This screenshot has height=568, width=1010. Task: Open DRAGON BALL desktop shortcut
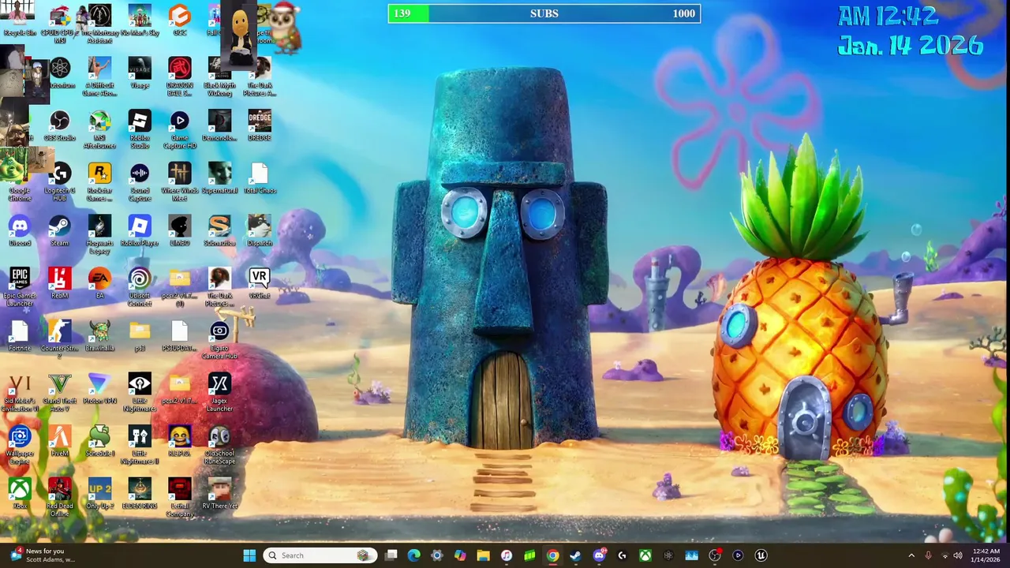(x=179, y=76)
